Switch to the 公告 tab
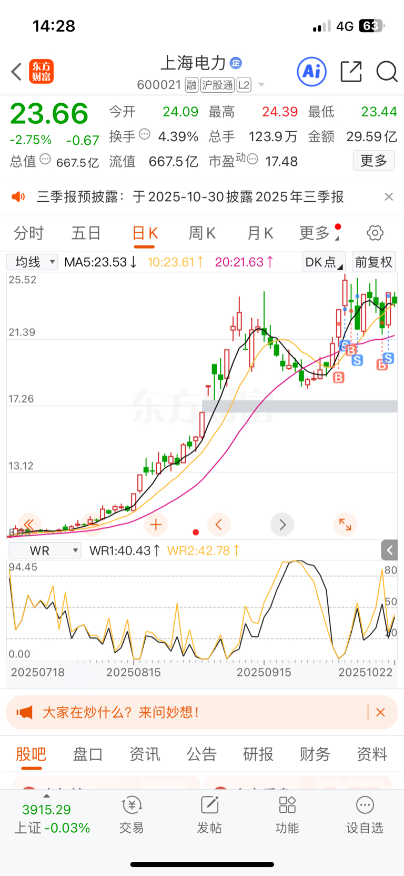Screen dimensions: 404x876 [x=201, y=754]
